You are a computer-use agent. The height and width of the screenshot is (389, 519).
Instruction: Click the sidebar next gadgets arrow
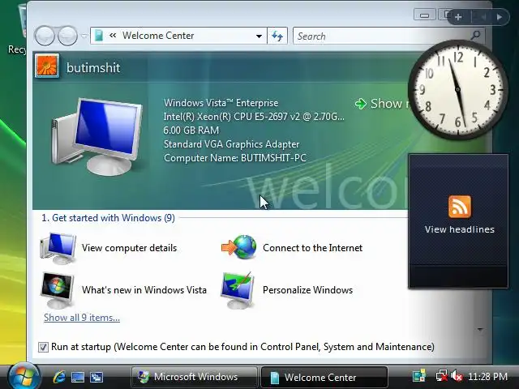(500, 17)
